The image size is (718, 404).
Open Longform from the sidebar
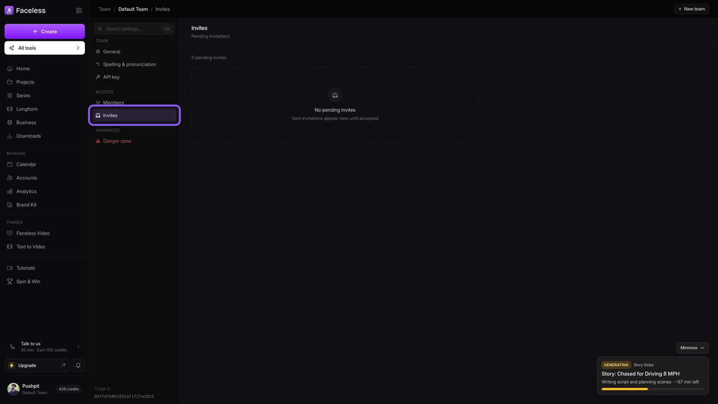point(45,109)
